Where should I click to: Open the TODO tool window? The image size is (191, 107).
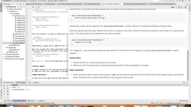point(7,101)
